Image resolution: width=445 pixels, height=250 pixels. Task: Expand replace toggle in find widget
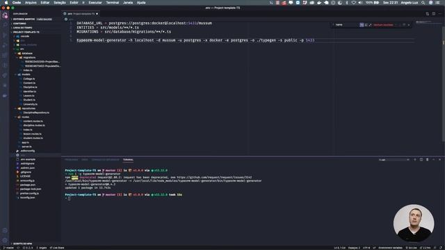(x=333, y=25)
